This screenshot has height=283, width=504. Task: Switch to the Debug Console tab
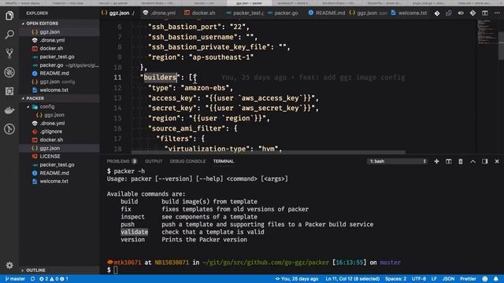pos(187,161)
